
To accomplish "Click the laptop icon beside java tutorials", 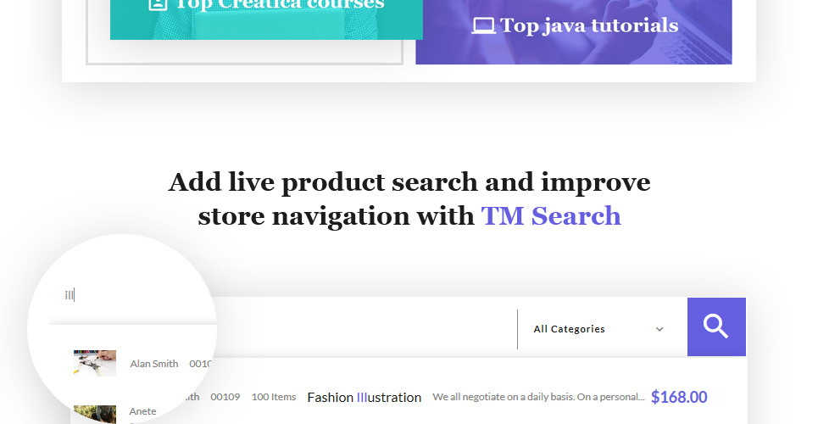I will coord(483,25).
